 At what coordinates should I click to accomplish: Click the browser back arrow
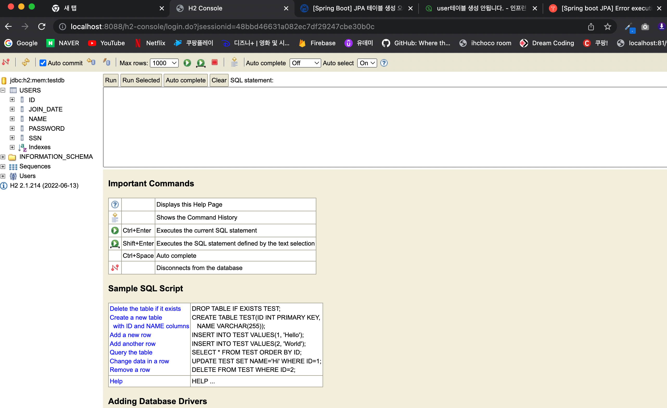click(8, 27)
